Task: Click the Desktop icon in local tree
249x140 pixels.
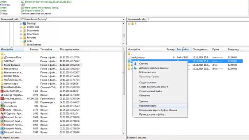Action: click(x=24, y=23)
